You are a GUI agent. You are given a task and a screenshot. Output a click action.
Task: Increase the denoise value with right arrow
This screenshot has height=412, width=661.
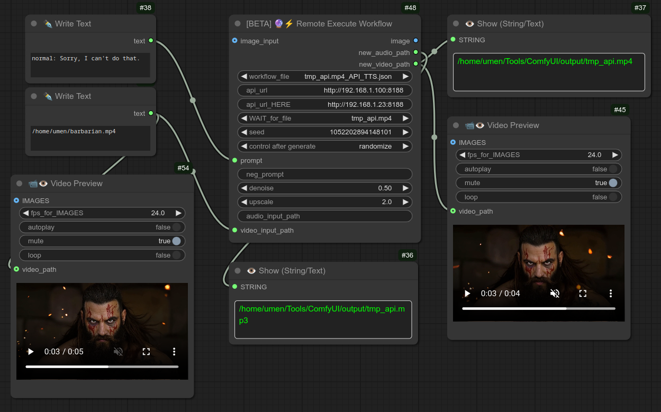[x=405, y=188]
